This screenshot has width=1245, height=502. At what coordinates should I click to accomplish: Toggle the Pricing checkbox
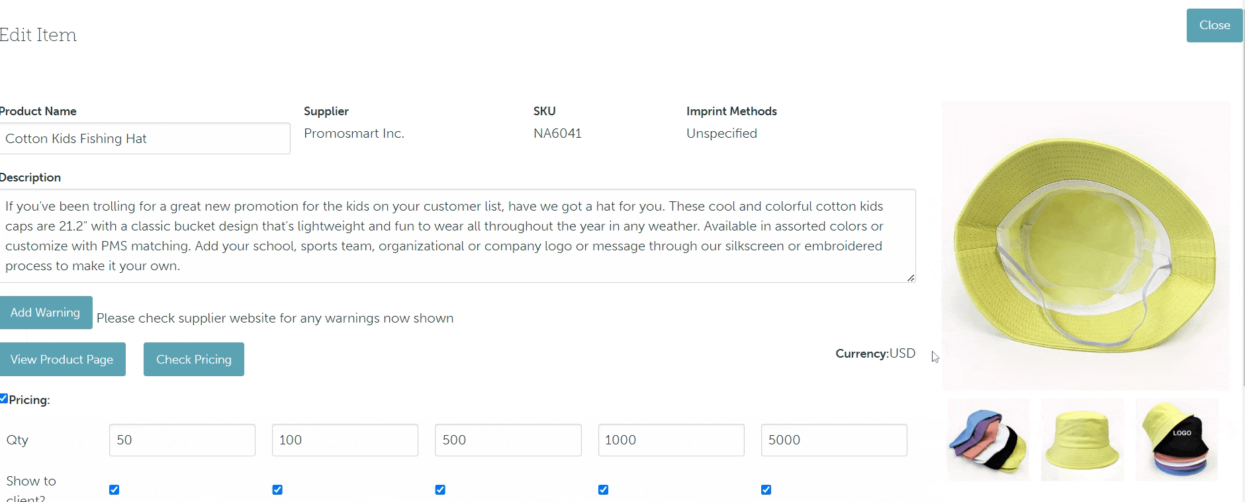click(x=4, y=399)
